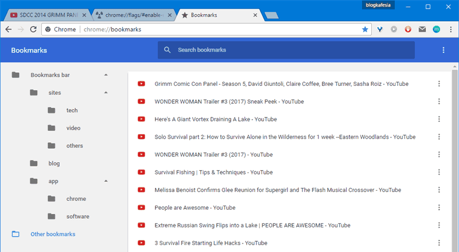The height and width of the screenshot is (252, 459).
Task: Close the Bookmarks tab
Action: click(255, 15)
